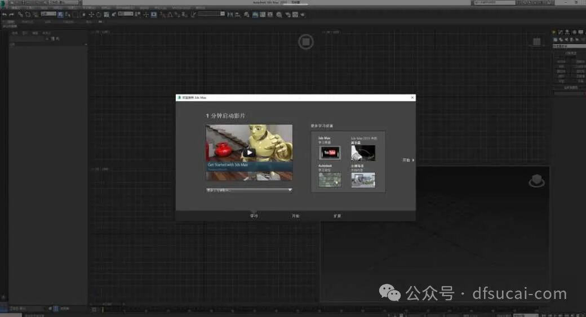Open the reference coordinate system dropdown
The width and height of the screenshot is (586, 317).
126,14
